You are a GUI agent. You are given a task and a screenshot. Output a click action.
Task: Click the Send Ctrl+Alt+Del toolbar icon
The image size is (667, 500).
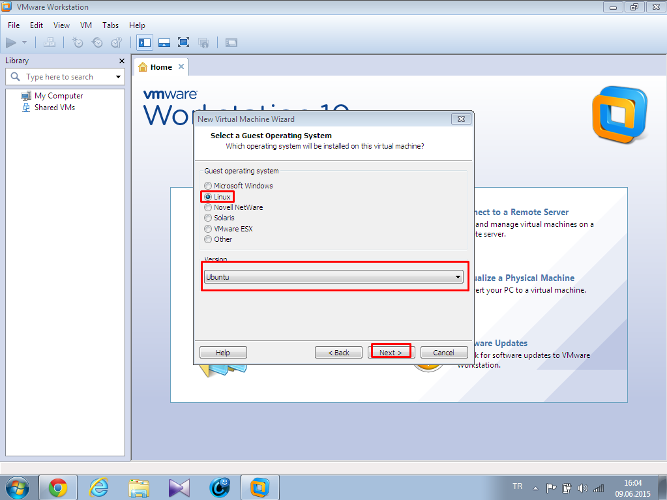coord(50,42)
